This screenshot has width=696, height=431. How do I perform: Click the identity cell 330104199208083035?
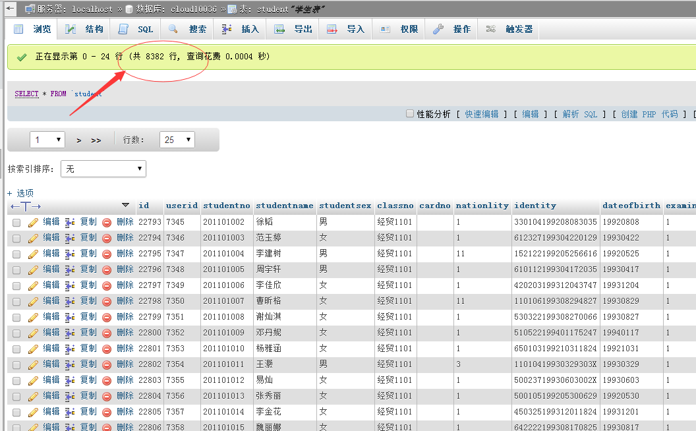[556, 221]
